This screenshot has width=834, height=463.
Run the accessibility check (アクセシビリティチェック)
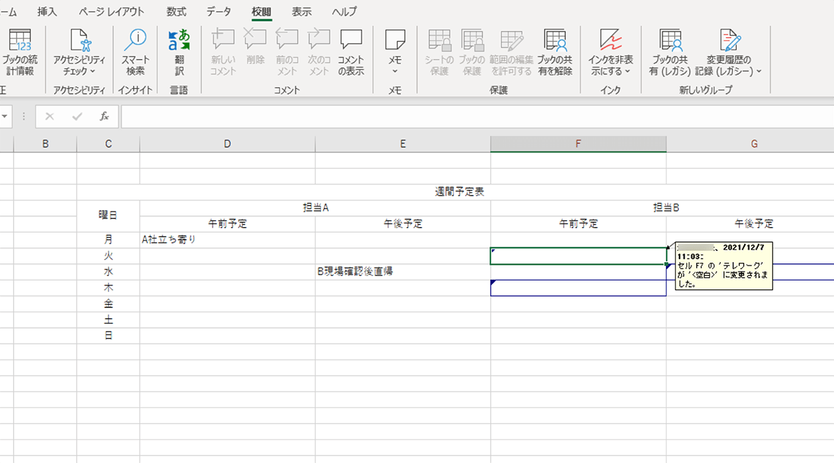80,53
